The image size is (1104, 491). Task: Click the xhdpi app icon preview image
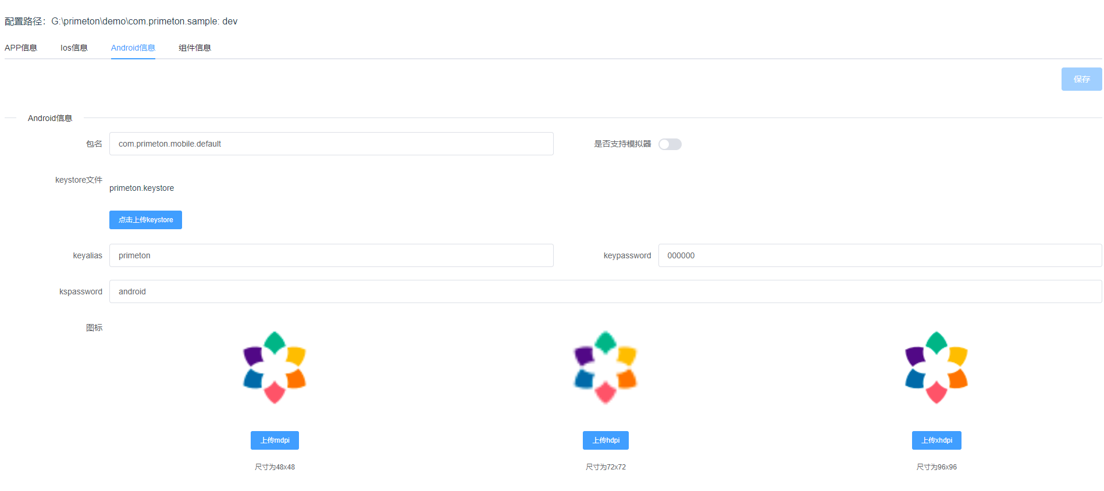click(x=936, y=368)
